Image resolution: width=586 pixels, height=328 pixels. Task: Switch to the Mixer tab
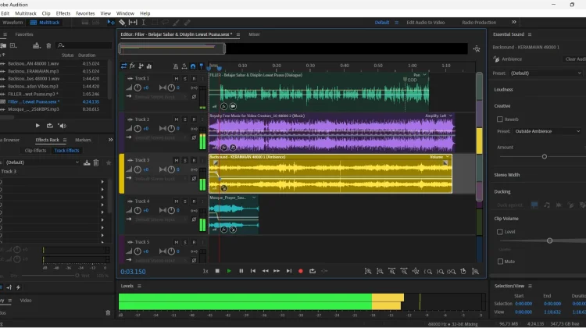254,34
